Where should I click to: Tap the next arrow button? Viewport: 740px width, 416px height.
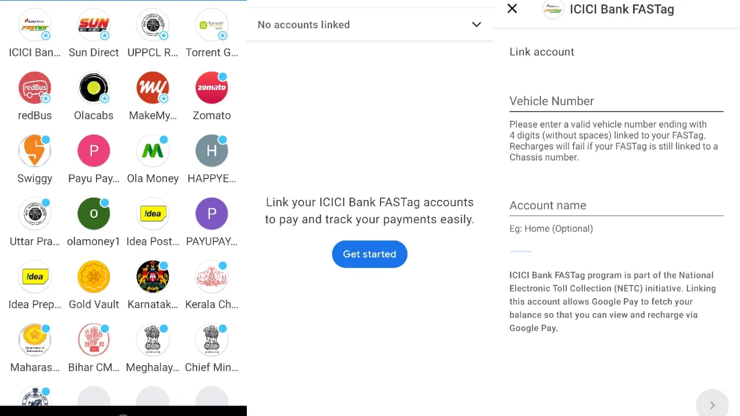(x=712, y=405)
